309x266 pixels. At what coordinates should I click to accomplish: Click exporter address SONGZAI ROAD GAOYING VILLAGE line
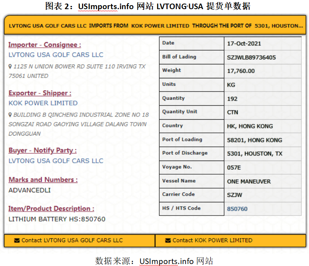(77, 124)
